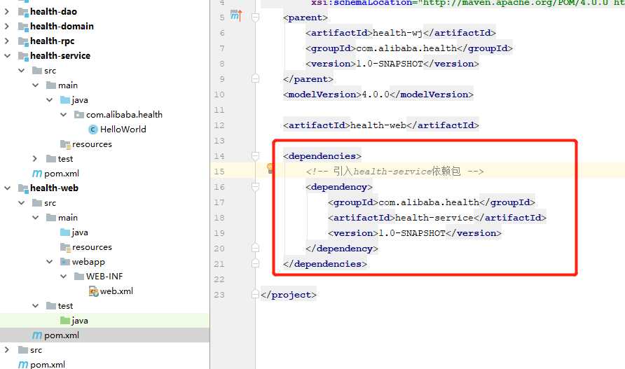Collapse src under health-web
Screen dimensions: 625x369
(21, 203)
